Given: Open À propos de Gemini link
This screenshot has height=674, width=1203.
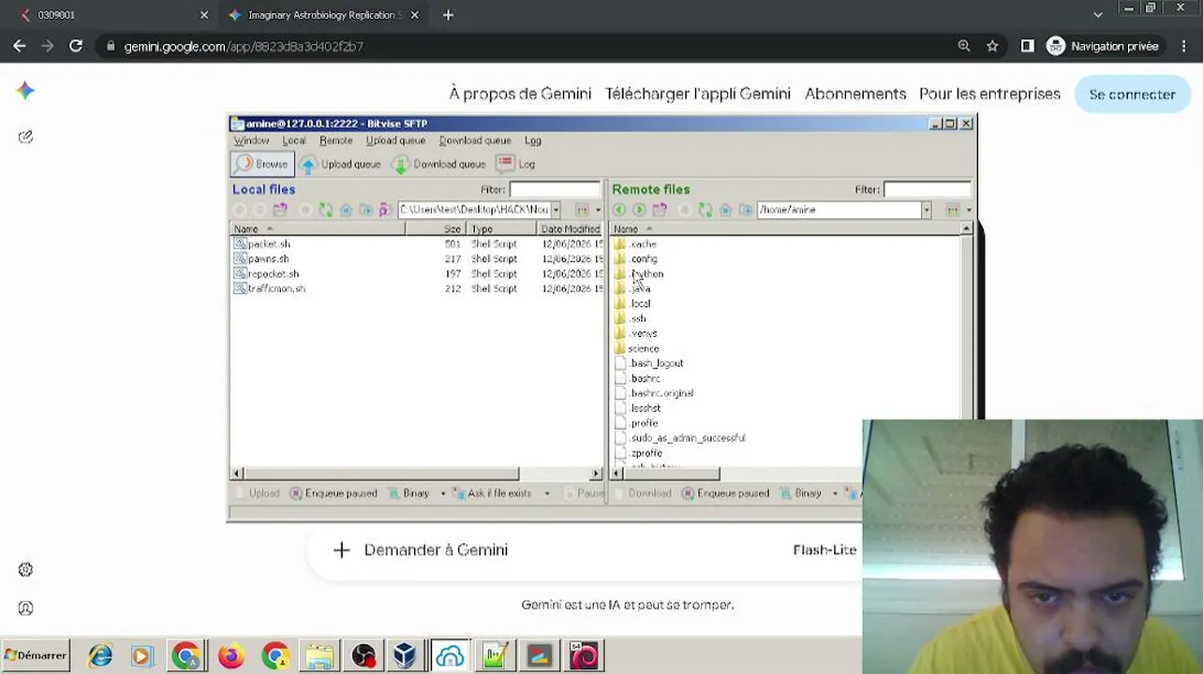Looking at the screenshot, I should tap(520, 94).
